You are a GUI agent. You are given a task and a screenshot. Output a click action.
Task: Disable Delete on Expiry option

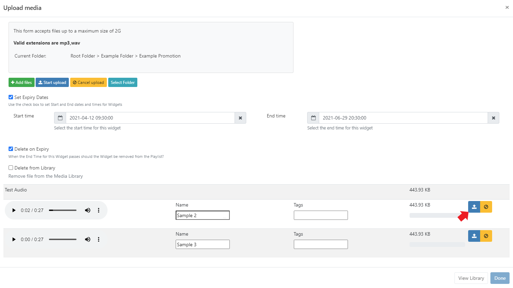tap(11, 149)
